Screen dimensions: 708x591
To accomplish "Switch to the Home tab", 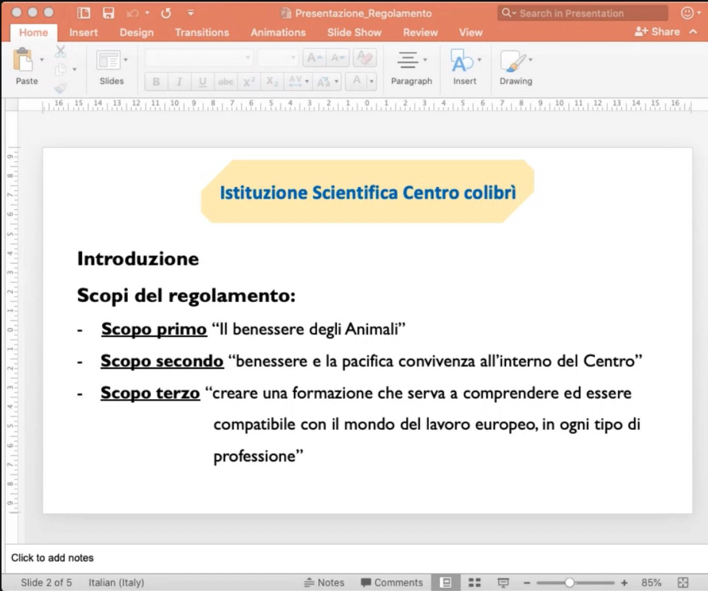I will tap(34, 33).
